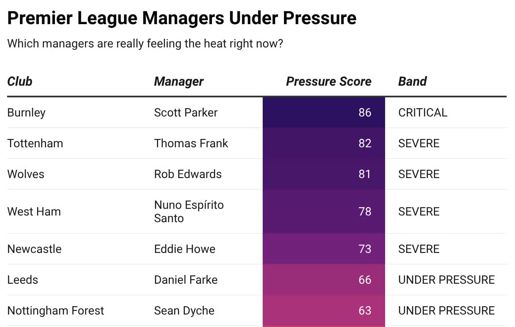The image size is (515, 327).
Task: Click the pressure score 86 cell
Action: [x=324, y=112]
